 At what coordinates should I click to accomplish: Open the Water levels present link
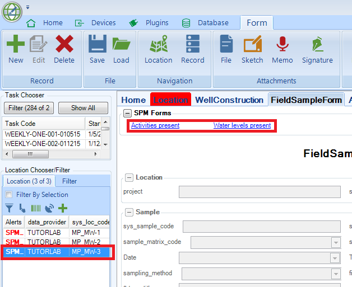pos(242,126)
